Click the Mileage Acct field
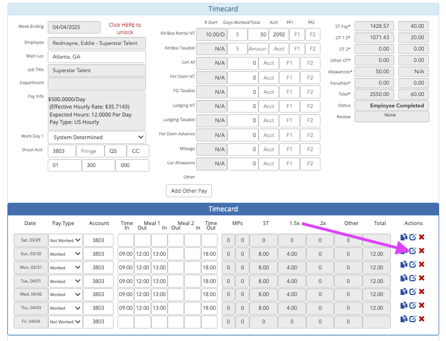The image size is (446, 341). (x=269, y=149)
